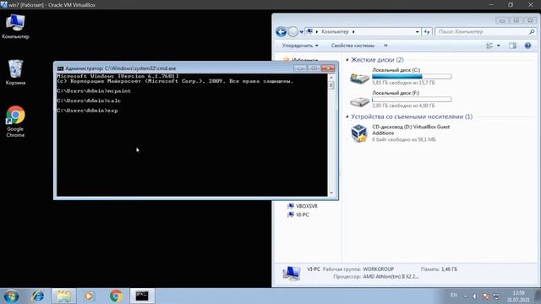
Task: Collapse the Жесткие диски (2) group
Action: (x=347, y=60)
